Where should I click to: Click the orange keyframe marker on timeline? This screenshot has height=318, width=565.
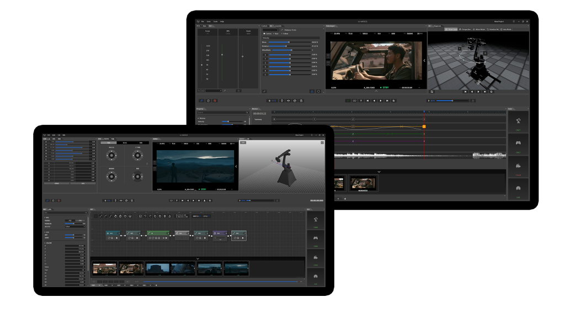[x=424, y=126]
